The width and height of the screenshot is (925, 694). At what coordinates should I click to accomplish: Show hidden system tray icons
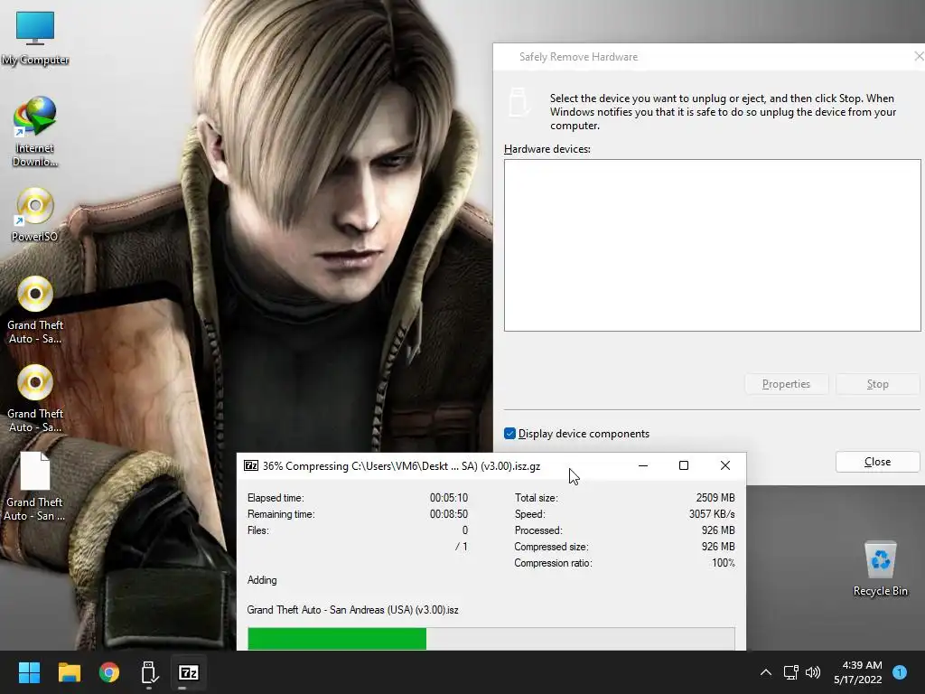(766, 672)
